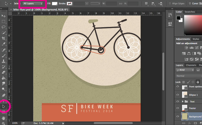Select the Lasso tool
The height and width of the screenshot is (125, 202).
[3, 27]
